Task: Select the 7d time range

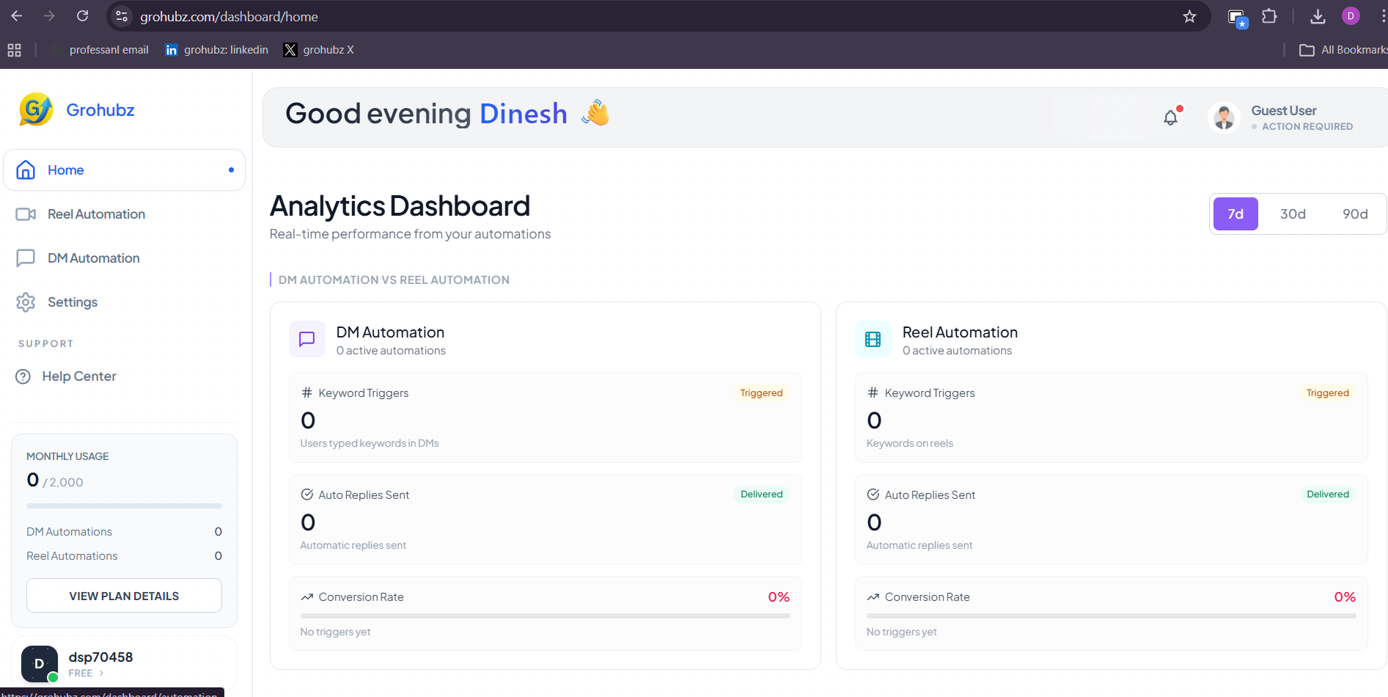Action: click(1235, 214)
